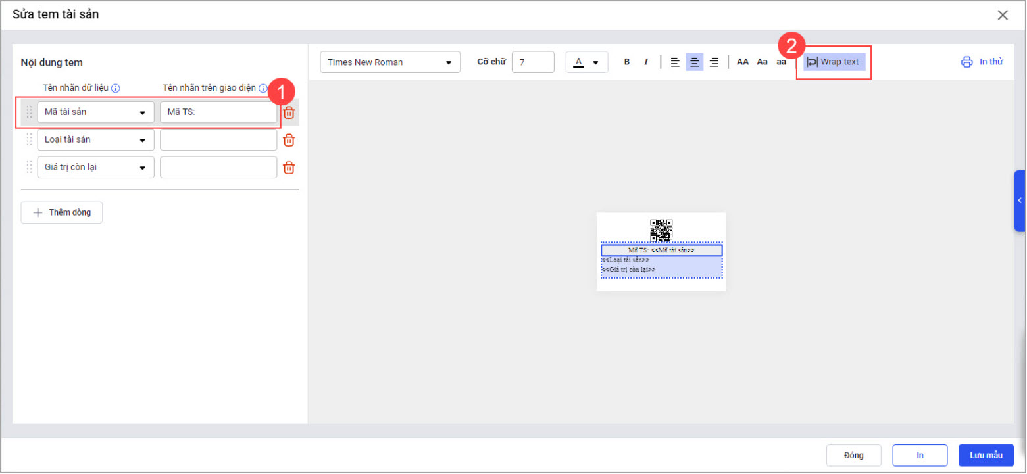Apply capitalized Aa text case

[x=762, y=62]
